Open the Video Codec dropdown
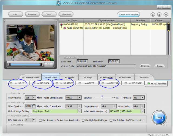173x136 pixels. [142, 106]
